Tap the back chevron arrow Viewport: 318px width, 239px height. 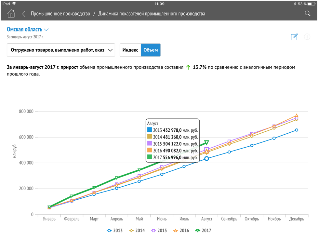tap(24, 14)
